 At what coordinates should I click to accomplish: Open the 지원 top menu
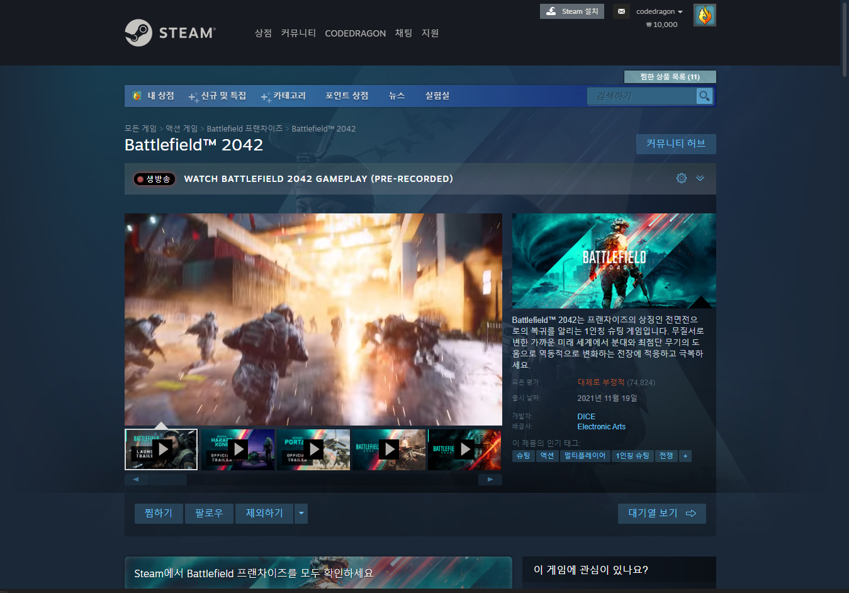(430, 33)
